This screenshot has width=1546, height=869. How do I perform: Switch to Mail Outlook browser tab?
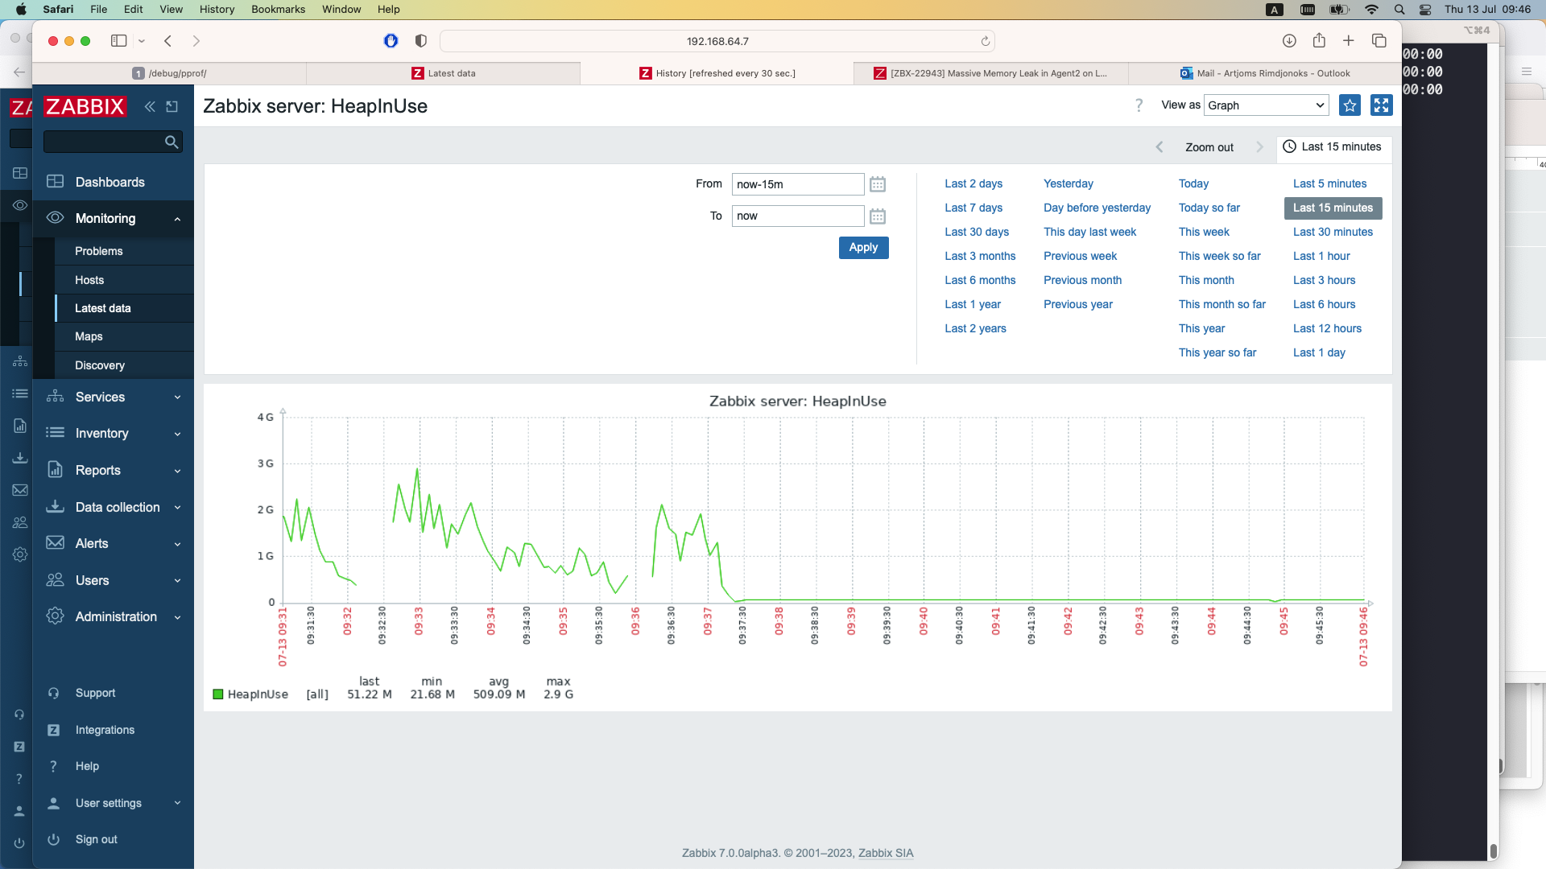point(1265,73)
